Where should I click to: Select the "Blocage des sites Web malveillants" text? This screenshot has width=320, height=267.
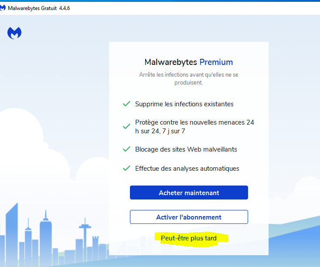[186, 149]
